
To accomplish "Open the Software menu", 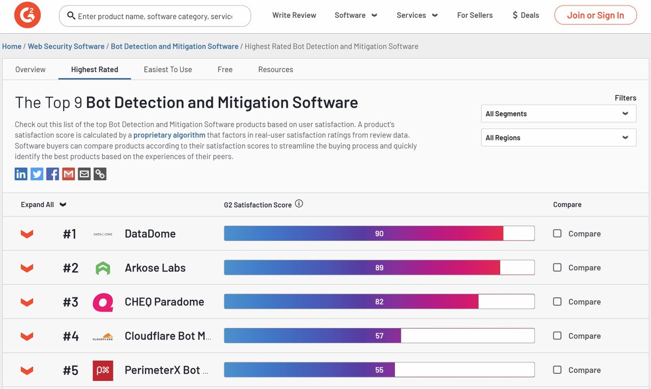I will click(356, 15).
